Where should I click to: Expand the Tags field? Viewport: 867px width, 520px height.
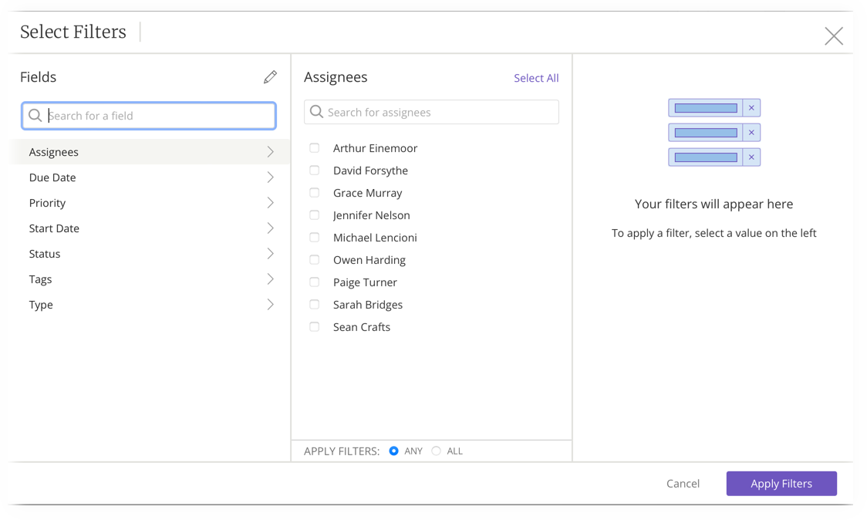tap(271, 279)
